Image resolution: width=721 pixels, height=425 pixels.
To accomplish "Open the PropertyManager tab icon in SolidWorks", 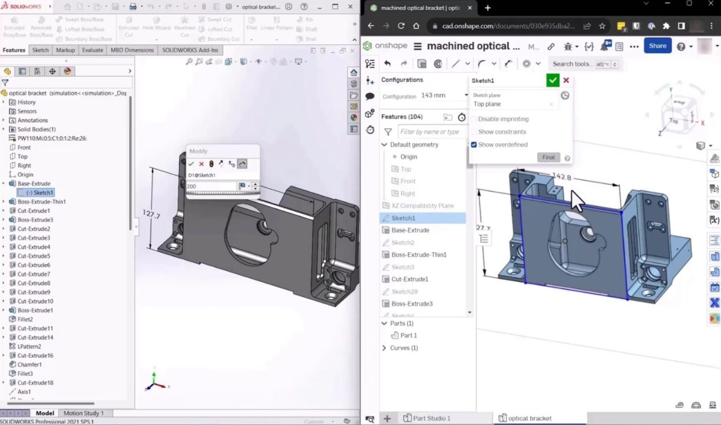I will coord(22,71).
